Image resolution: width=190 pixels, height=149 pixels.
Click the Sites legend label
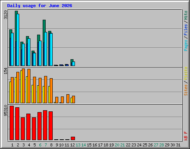(186, 90)
